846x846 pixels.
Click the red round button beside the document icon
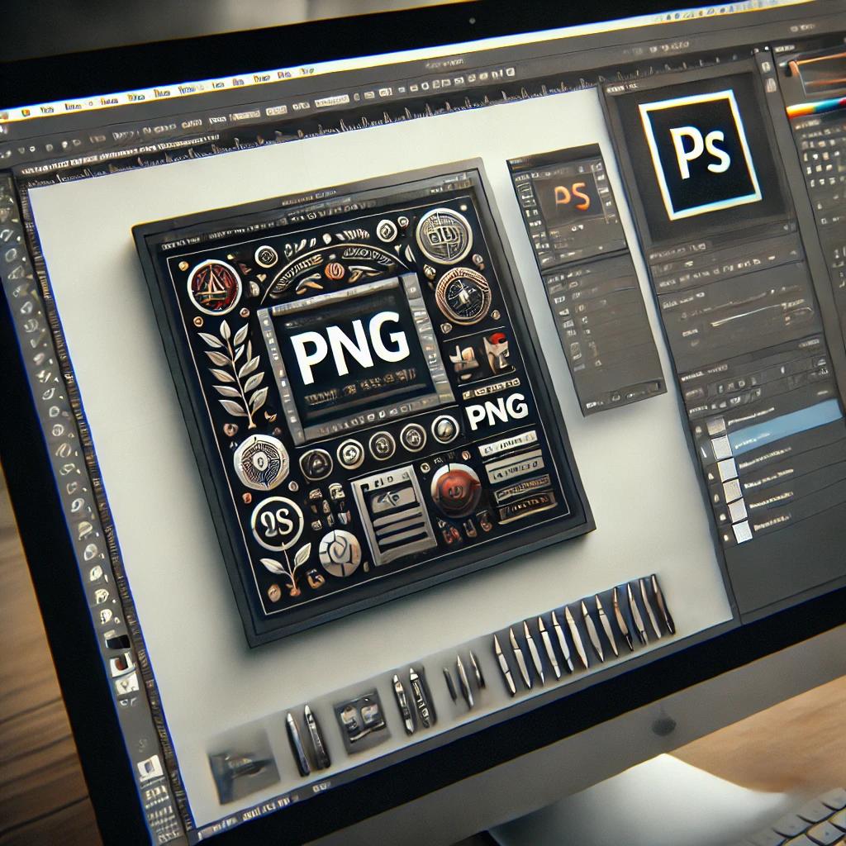(x=456, y=490)
